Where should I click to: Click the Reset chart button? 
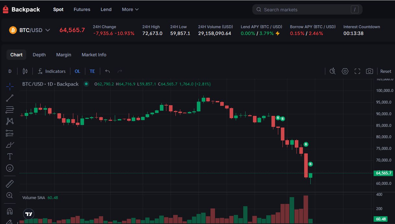[x=386, y=71]
